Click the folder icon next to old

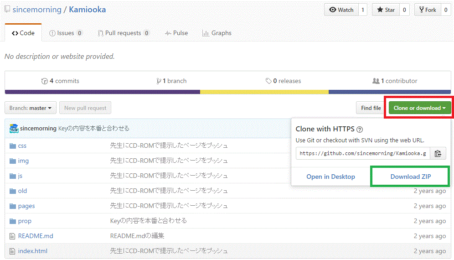coord(12,191)
